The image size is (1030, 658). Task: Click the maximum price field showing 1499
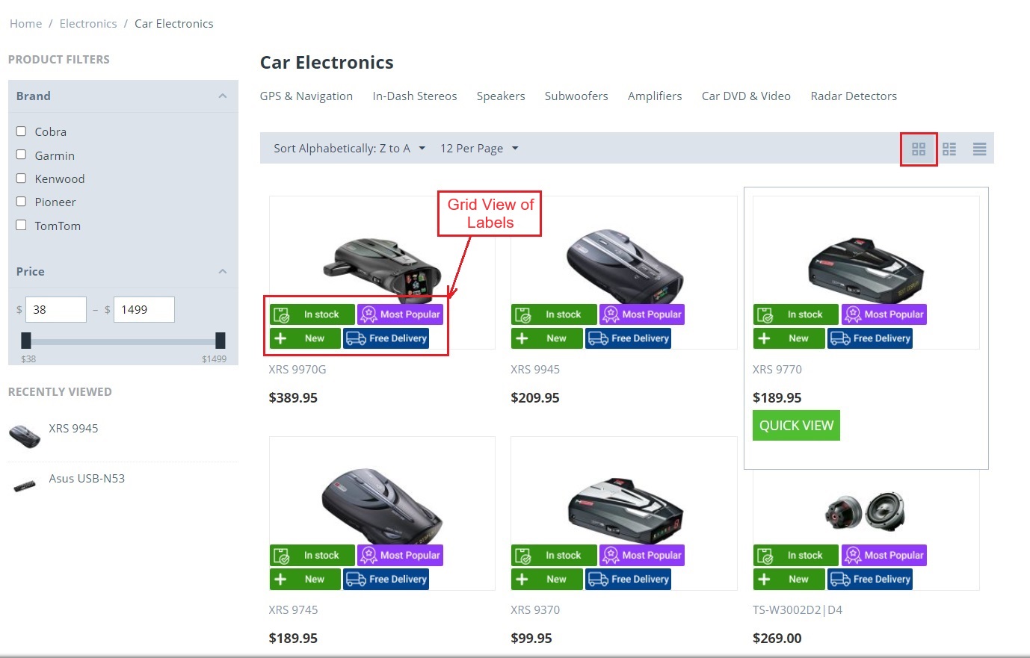coord(144,310)
